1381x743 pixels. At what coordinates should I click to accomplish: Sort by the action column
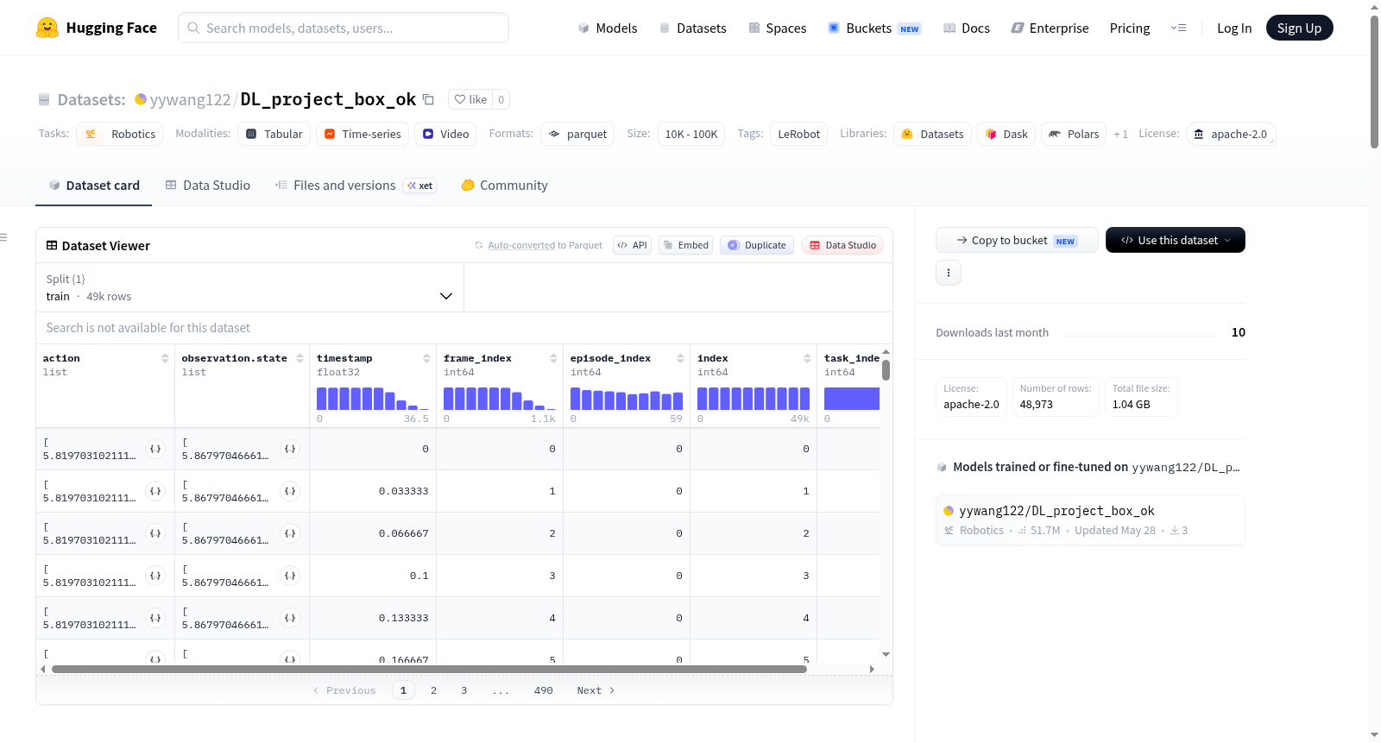click(165, 358)
